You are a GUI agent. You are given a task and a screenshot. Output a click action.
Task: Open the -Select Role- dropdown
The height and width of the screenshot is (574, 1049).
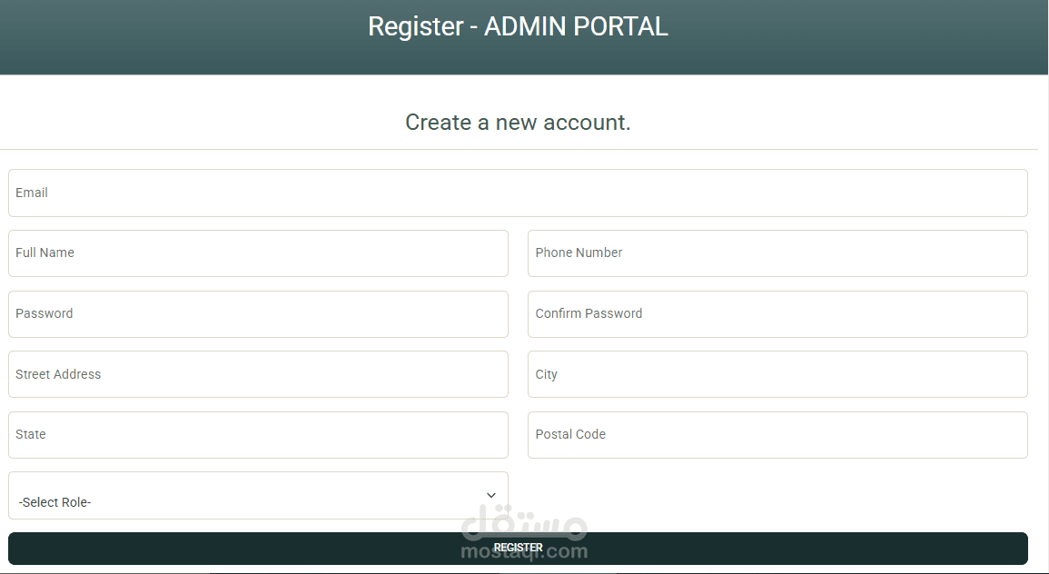coord(258,495)
